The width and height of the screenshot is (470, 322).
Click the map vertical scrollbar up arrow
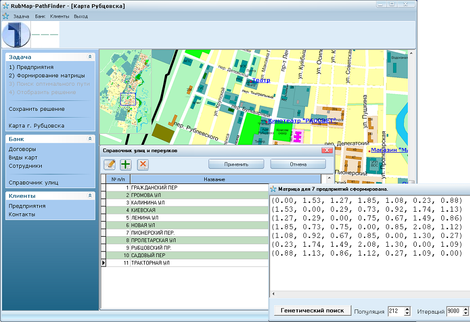pyautogui.click(x=412, y=53)
